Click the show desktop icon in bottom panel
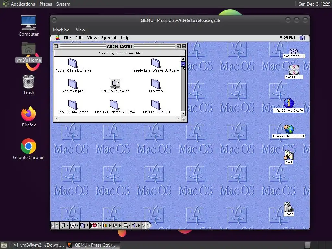332x249 pixels. (4, 245)
